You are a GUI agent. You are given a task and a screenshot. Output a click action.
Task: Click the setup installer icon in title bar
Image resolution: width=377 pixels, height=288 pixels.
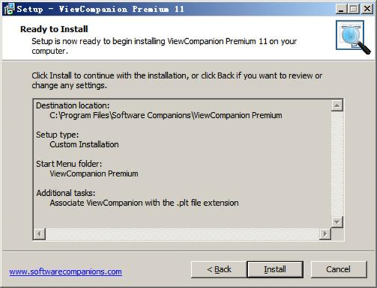[x=8, y=9]
